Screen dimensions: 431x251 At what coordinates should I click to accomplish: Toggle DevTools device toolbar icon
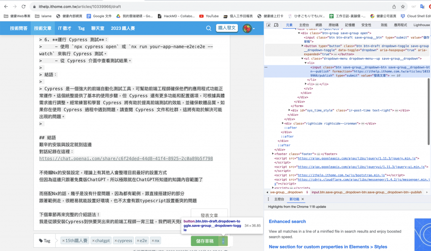point(276,25)
